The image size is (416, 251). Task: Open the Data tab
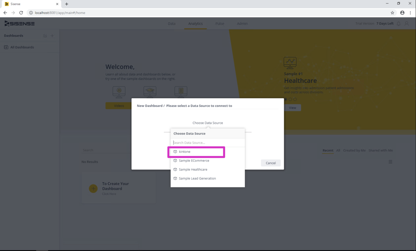coord(172,24)
